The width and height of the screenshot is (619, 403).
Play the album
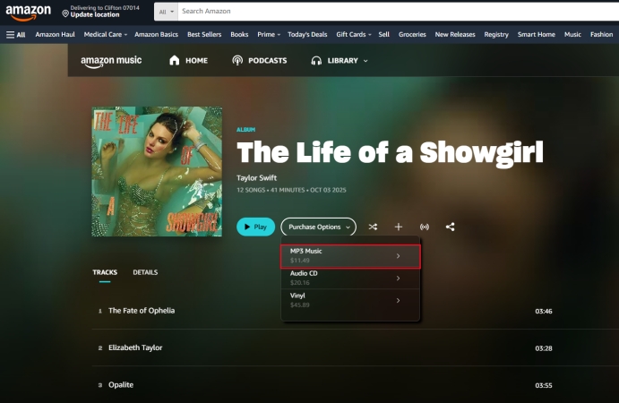pyautogui.click(x=256, y=227)
